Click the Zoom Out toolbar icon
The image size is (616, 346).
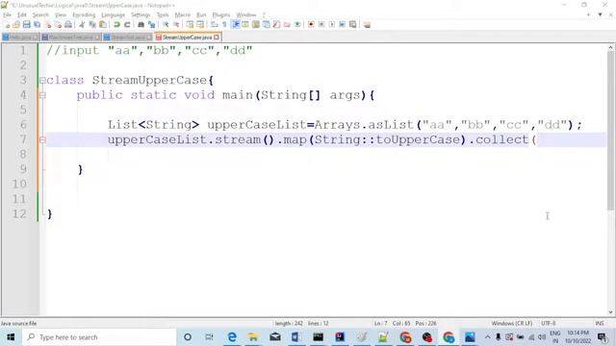tap(176, 24)
